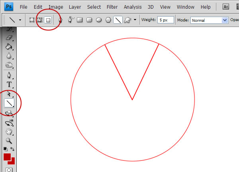Image resolution: width=239 pixels, height=172 pixels.
Task: Open the Help menu
Action: pyautogui.click(x=206, y=7)
